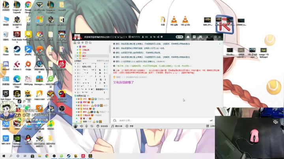The height and width of the screenshot is (159, 284).
Task: Open the home tab in chat app header
Action: coord(188,37)
